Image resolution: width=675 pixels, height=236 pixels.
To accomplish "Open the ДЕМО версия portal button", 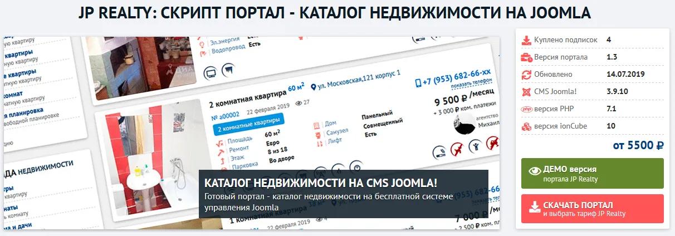I will [x=592, y=173].
